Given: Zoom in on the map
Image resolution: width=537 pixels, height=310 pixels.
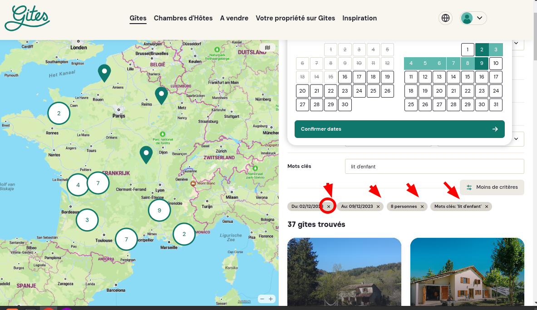Looking at the screenshot, I should click(271, 299).
